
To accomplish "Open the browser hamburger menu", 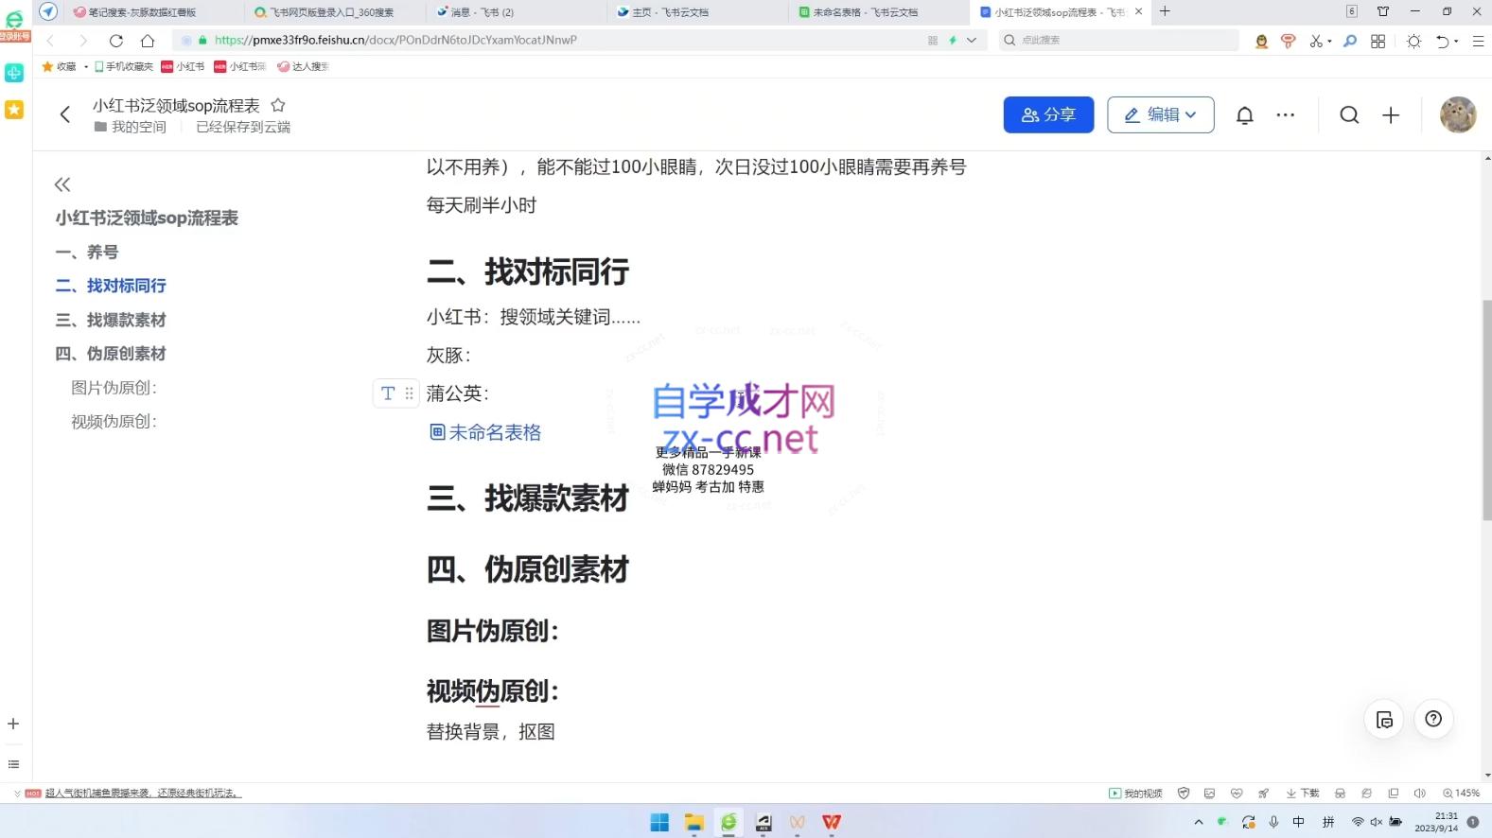I will 1478,41.
